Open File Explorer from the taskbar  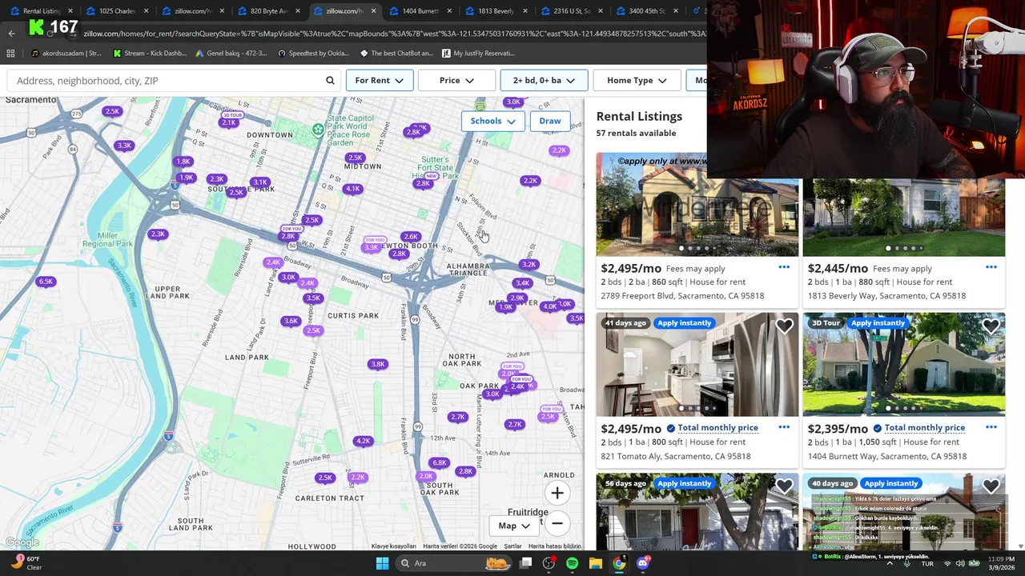pyautogui.click(x=596, y=563)
